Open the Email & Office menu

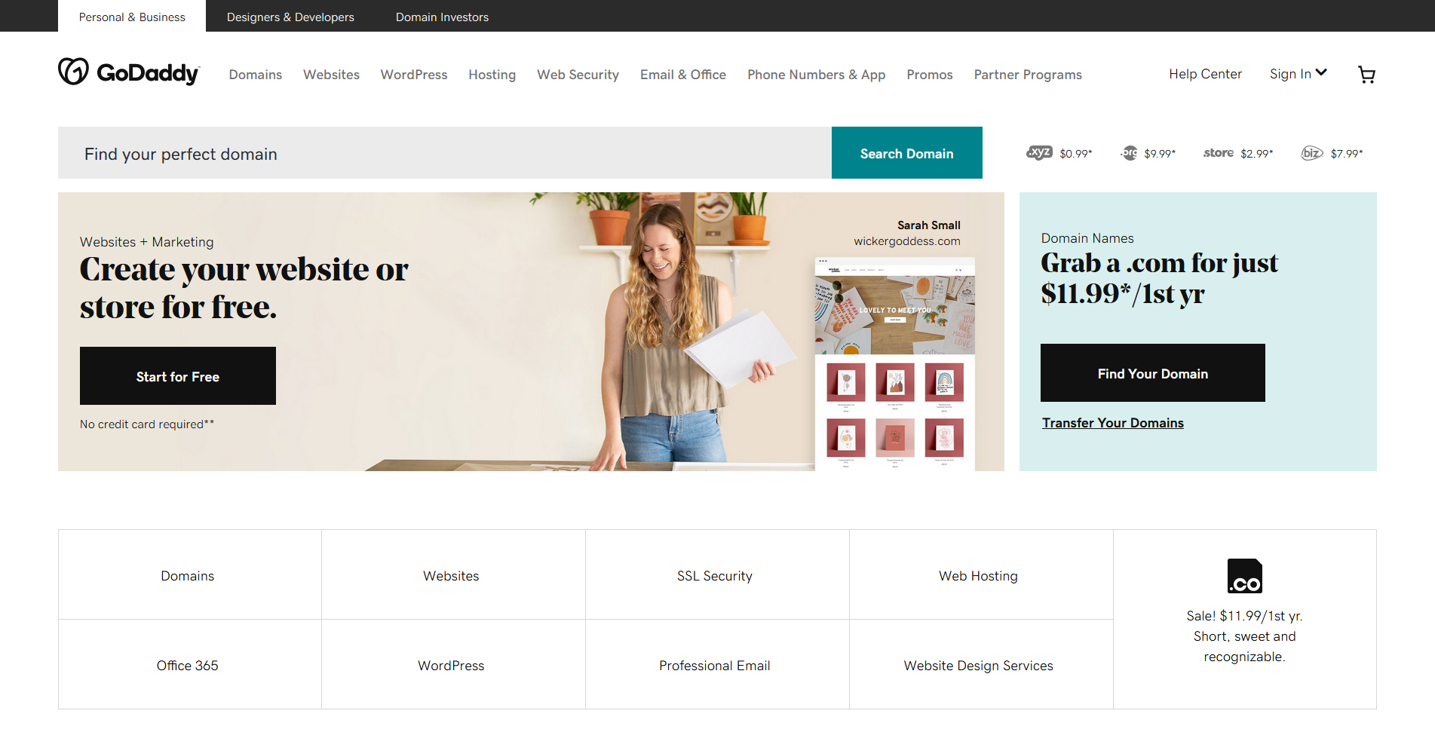click(683, 75)
